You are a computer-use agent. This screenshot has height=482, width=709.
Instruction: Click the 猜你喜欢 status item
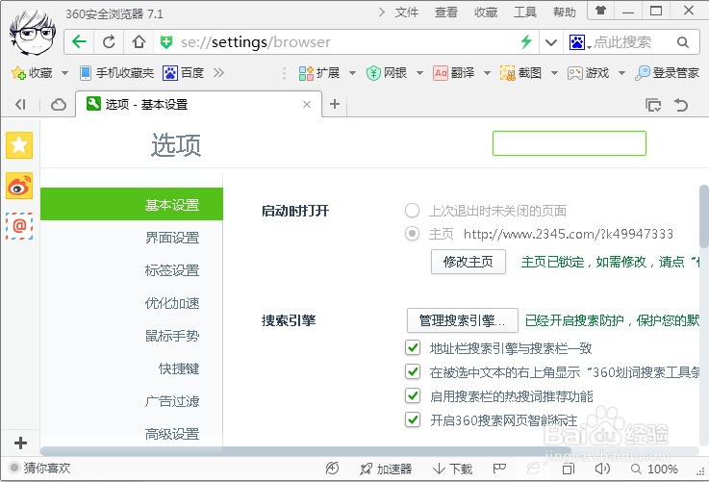click(39, 468)
